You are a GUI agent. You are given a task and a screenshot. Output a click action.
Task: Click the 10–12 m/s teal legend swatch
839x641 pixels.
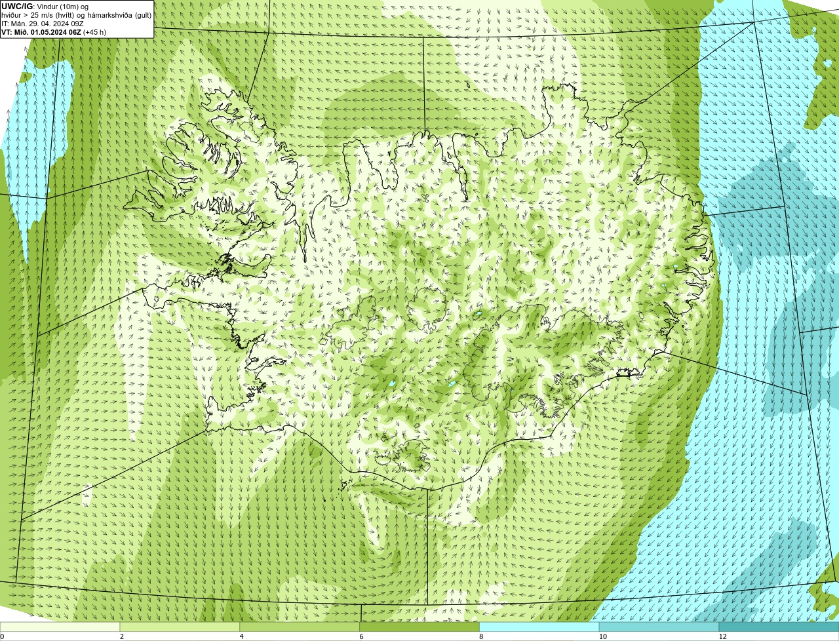click(659, 627)
